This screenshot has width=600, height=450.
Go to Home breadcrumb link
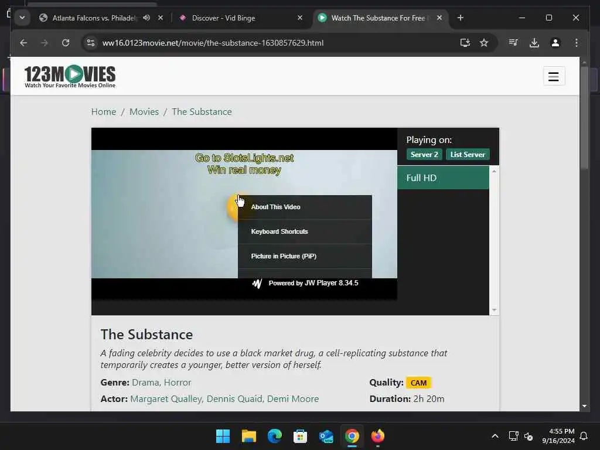coord(104,112)
